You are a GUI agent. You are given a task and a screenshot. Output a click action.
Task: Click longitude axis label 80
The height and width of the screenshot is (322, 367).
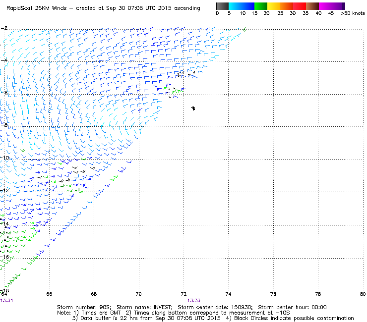click(363, 294)
